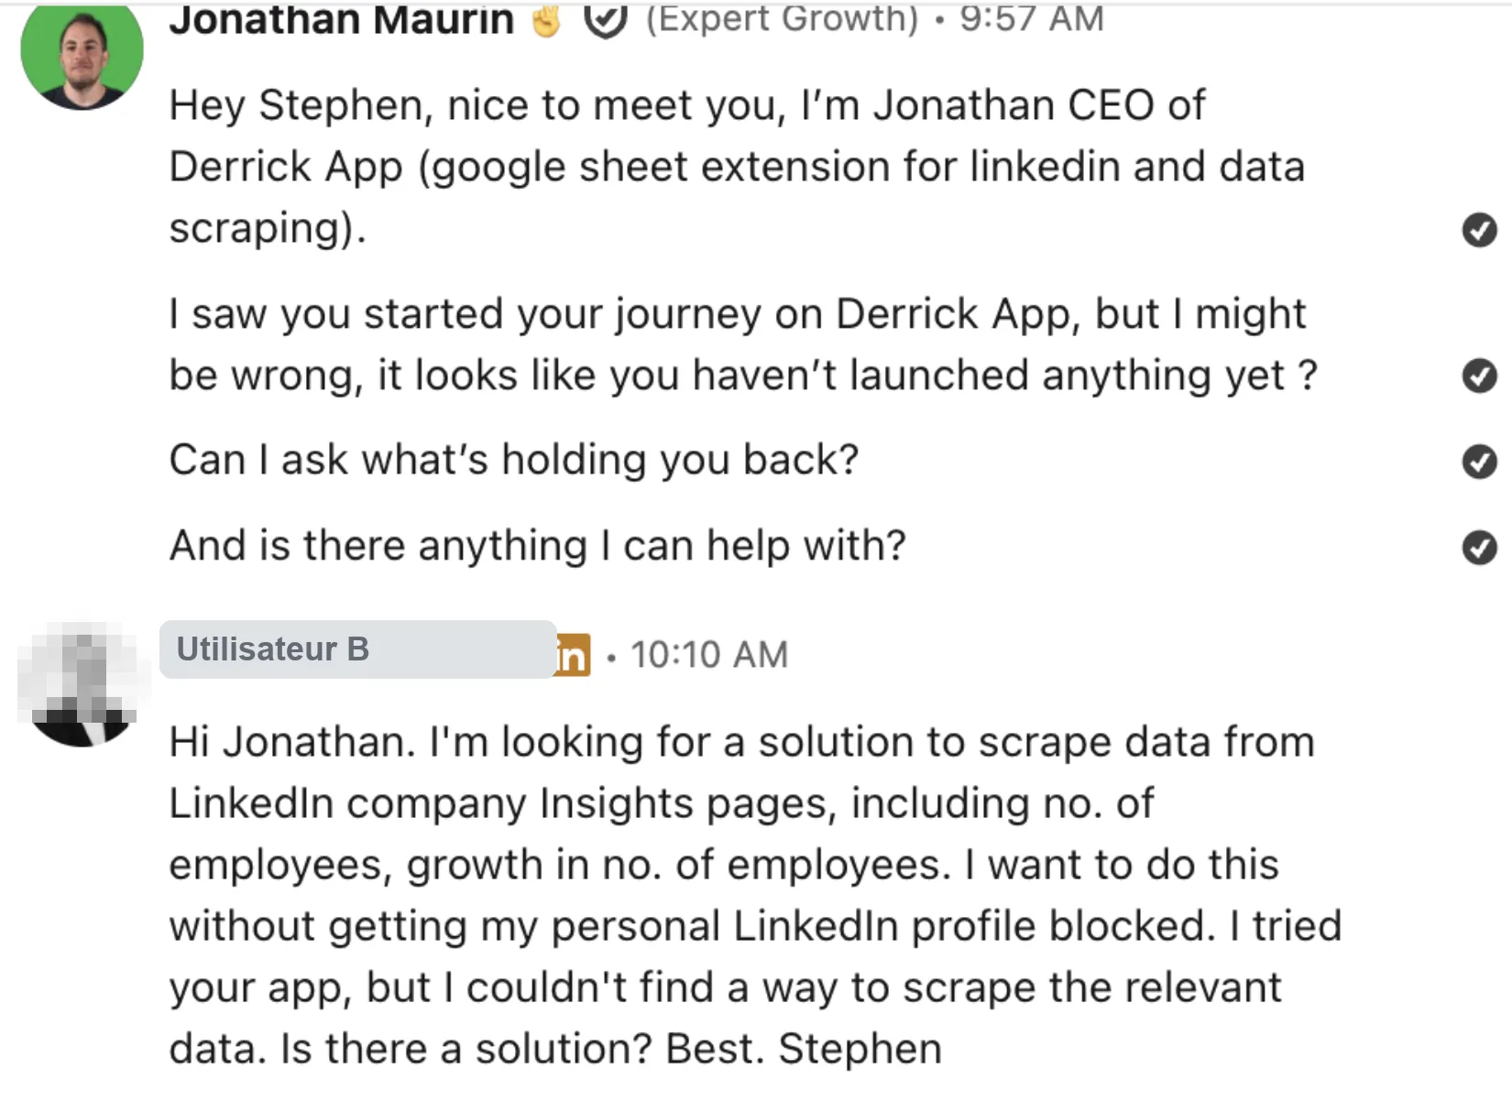
Task: Click the orange LinkedIn "in" badge
Action: tap(574, 655)
